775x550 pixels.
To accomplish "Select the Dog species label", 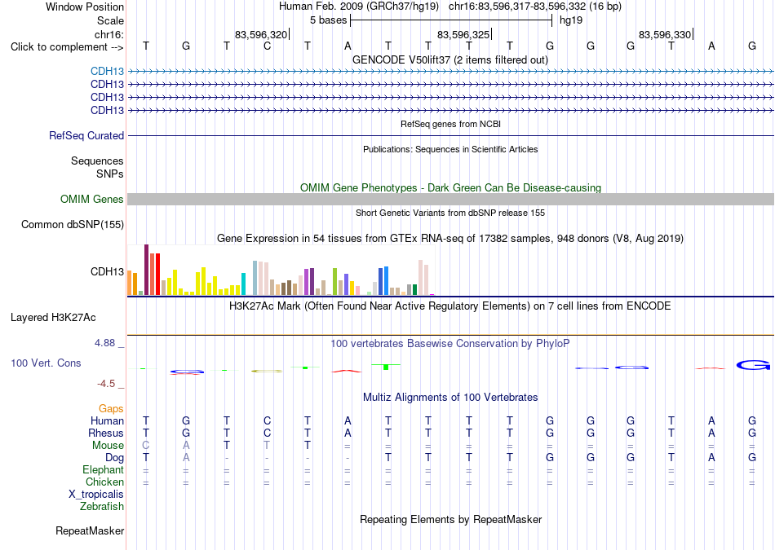I will tap(114, 458).
